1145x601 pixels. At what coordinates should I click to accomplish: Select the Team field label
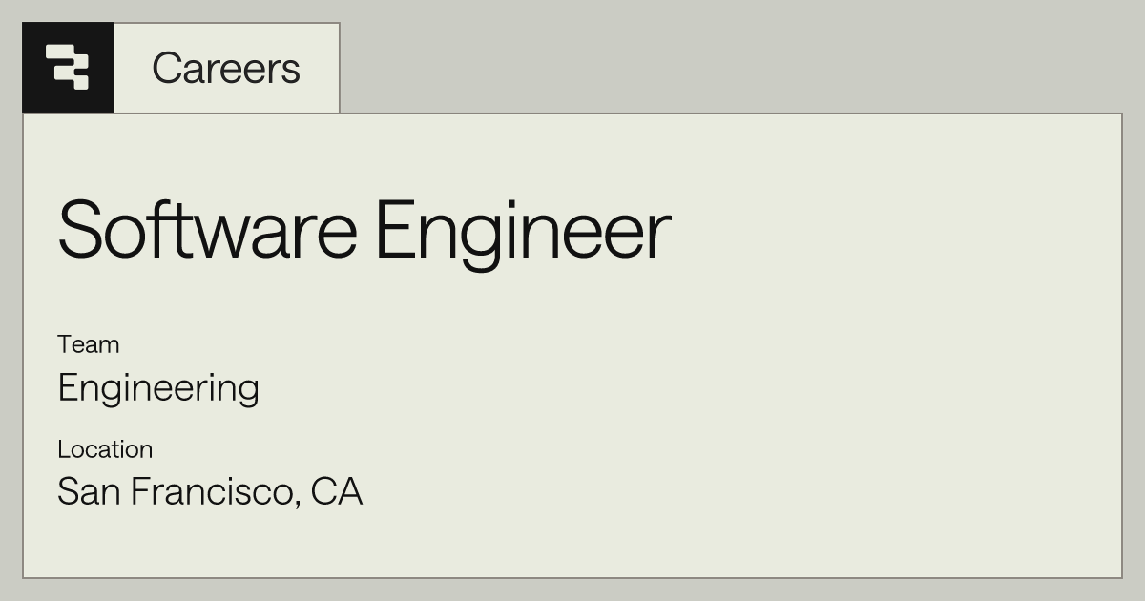(89, 344)
